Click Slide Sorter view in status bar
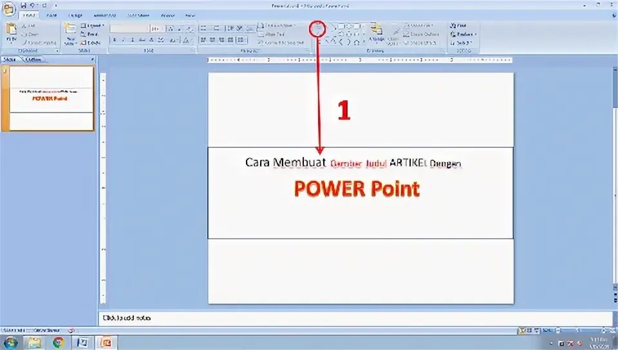 pyautogui.click(x=530, y=331)
